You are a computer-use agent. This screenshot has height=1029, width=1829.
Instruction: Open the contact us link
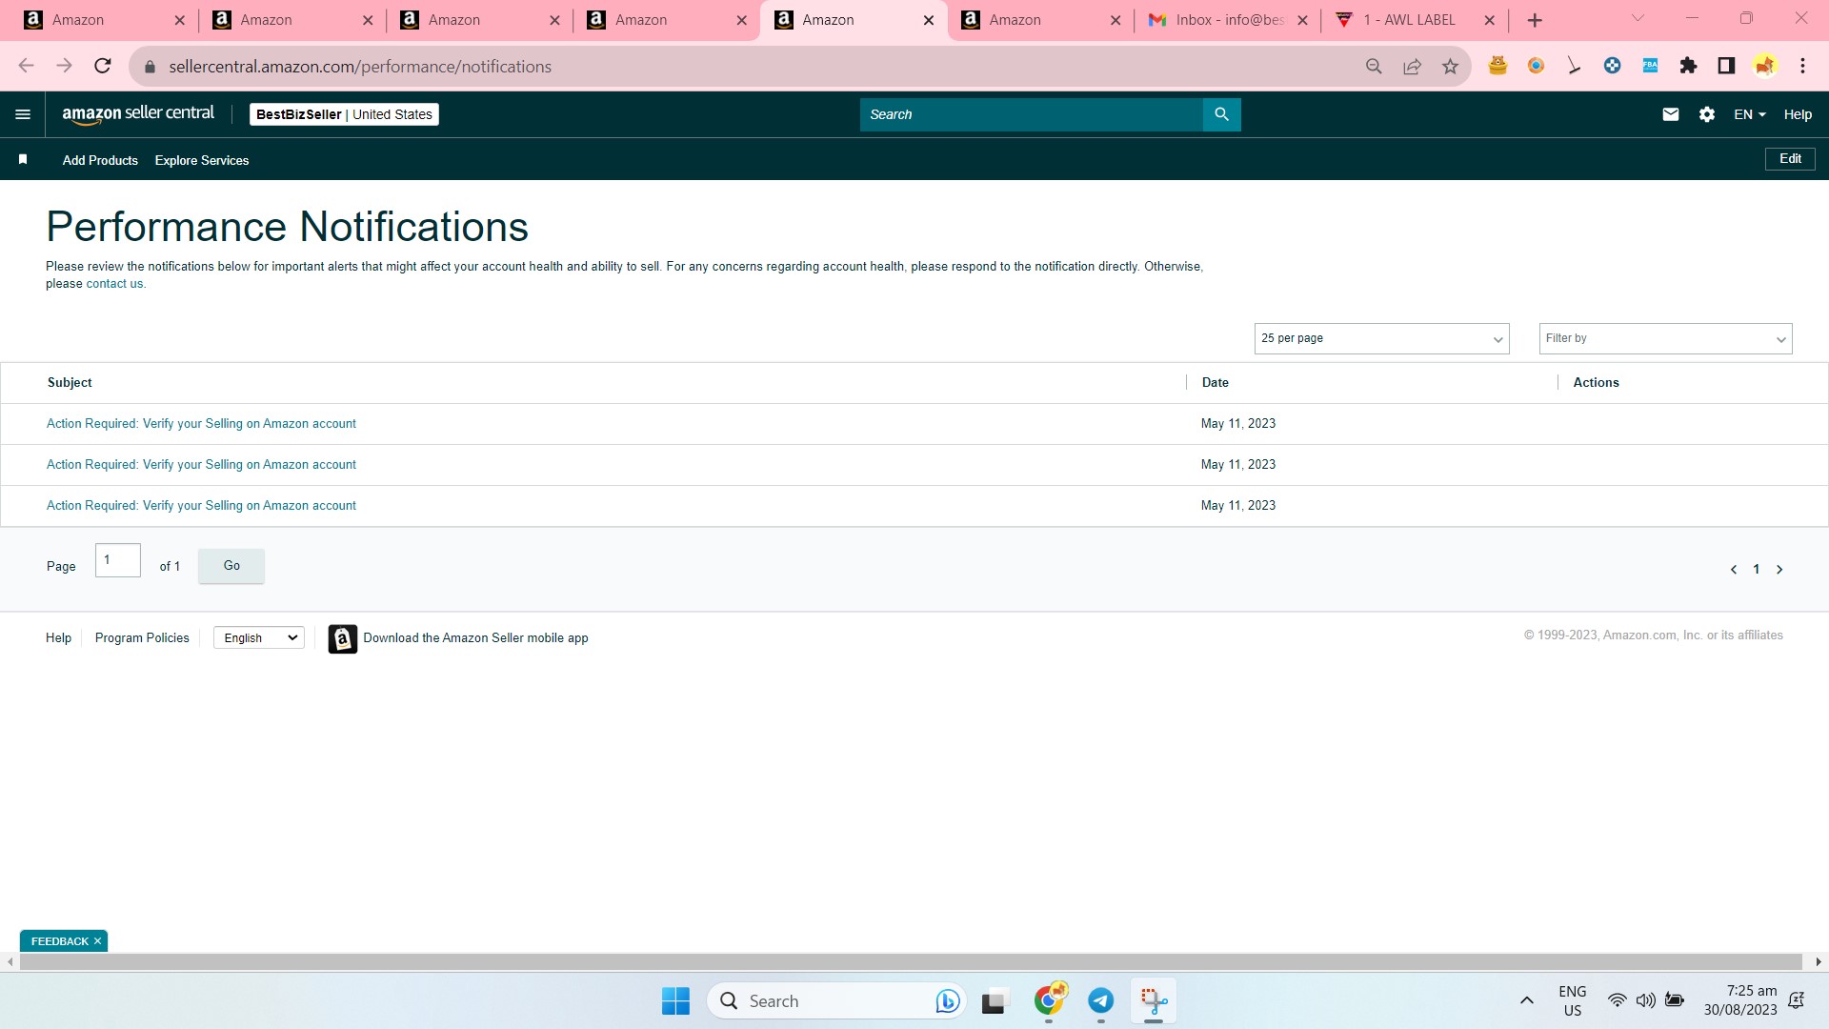pyautogui.click(x=114, y=284)
